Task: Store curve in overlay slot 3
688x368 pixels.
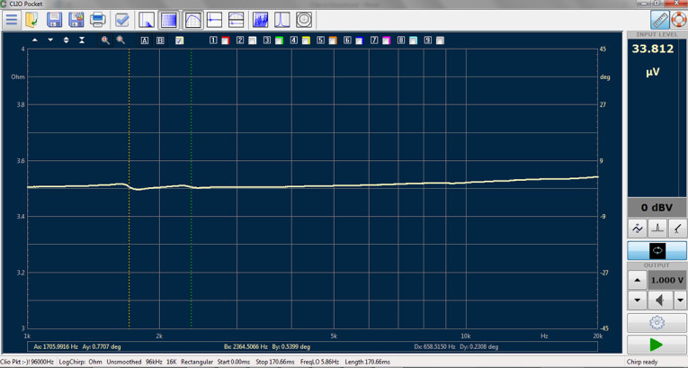Action: [x=267, y=40]
